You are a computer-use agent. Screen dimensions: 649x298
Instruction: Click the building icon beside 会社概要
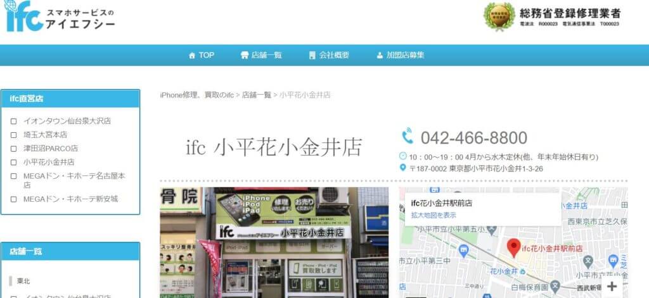point(312,56)
